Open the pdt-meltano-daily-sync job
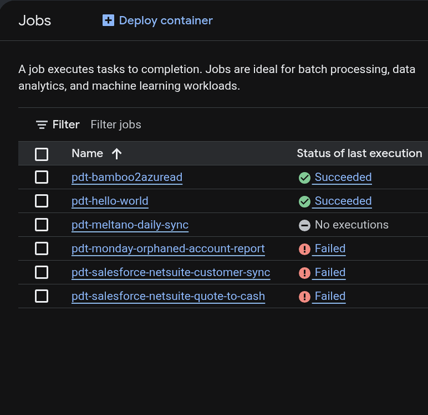Screen dimensions: 428x415 pos(130,225)
